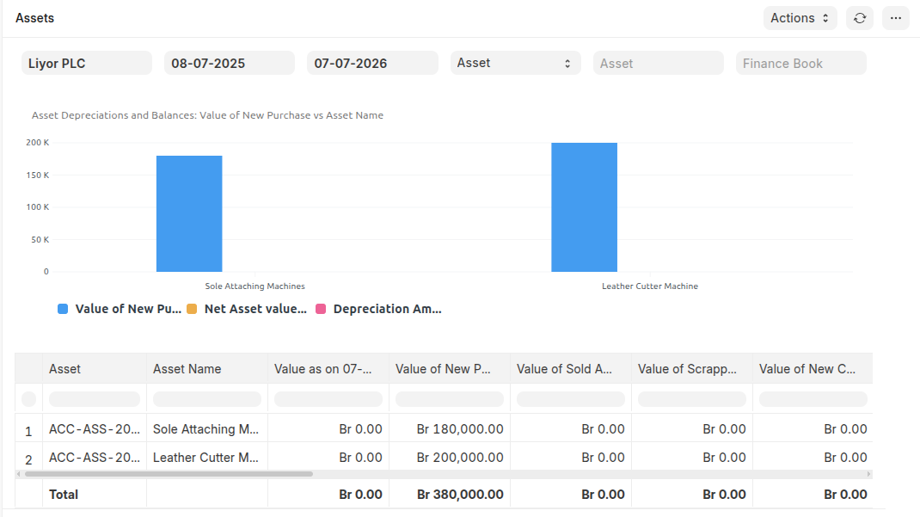The image size is (920, 517).
Task: Open the ellipsis overflow menu
Action: tap(896, 18)
